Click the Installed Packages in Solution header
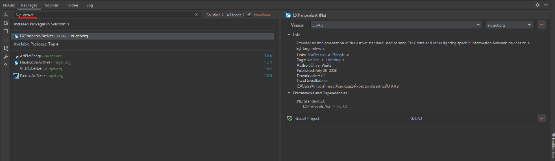The image size is (555, 161). [x=41, y=24]
